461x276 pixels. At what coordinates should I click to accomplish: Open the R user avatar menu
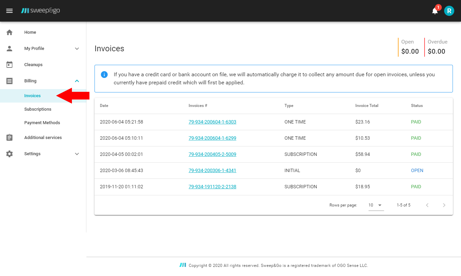click(449, 11)
